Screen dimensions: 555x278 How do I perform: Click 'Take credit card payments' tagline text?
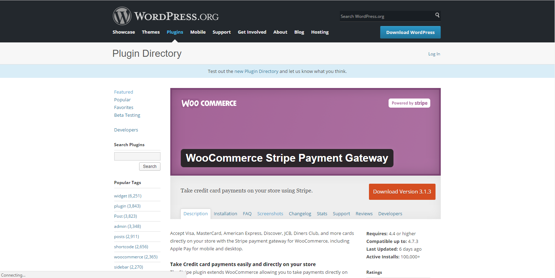point(247,191)
